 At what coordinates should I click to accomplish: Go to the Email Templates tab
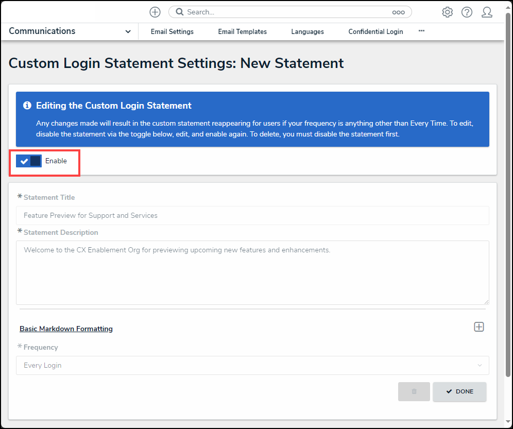(242, 32)
